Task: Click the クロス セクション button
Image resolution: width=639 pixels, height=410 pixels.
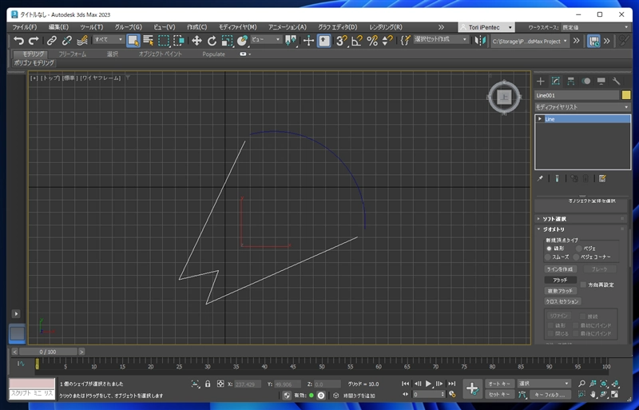Action: pyautogui.click(x=562, y=302)
